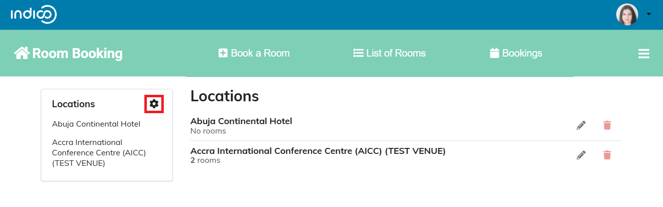
Task: Select Abuja Continental Hotel in sidebar
Action: click(96, 124)
